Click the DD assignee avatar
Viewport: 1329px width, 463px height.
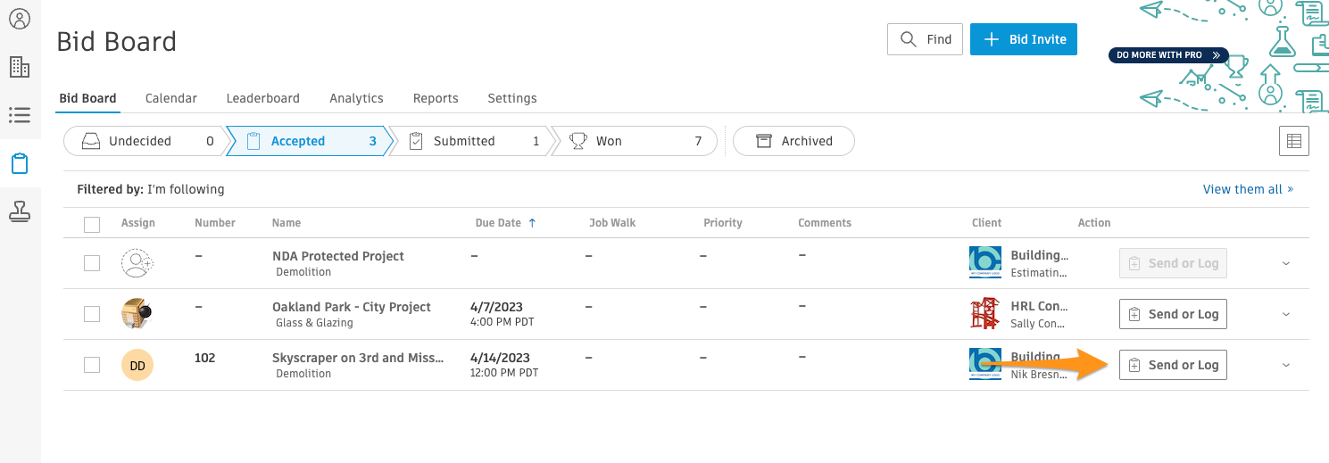click(137, 365)
